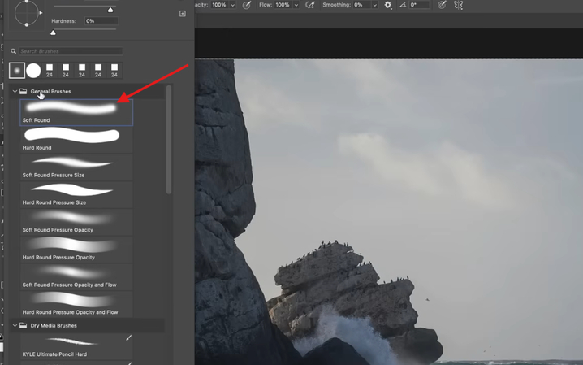
Task: Create new brush preset plus icon
Action: pos(183,14)
